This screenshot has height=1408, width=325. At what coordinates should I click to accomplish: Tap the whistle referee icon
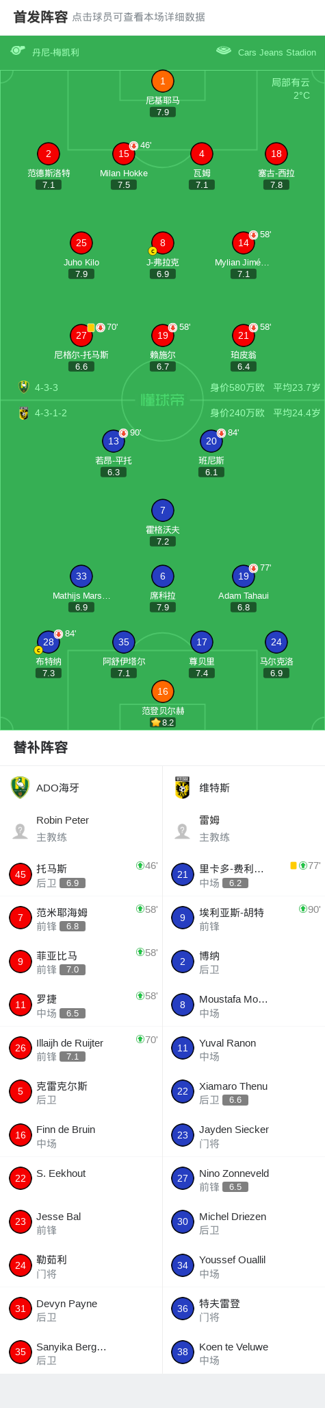click(x=18, y=51)
